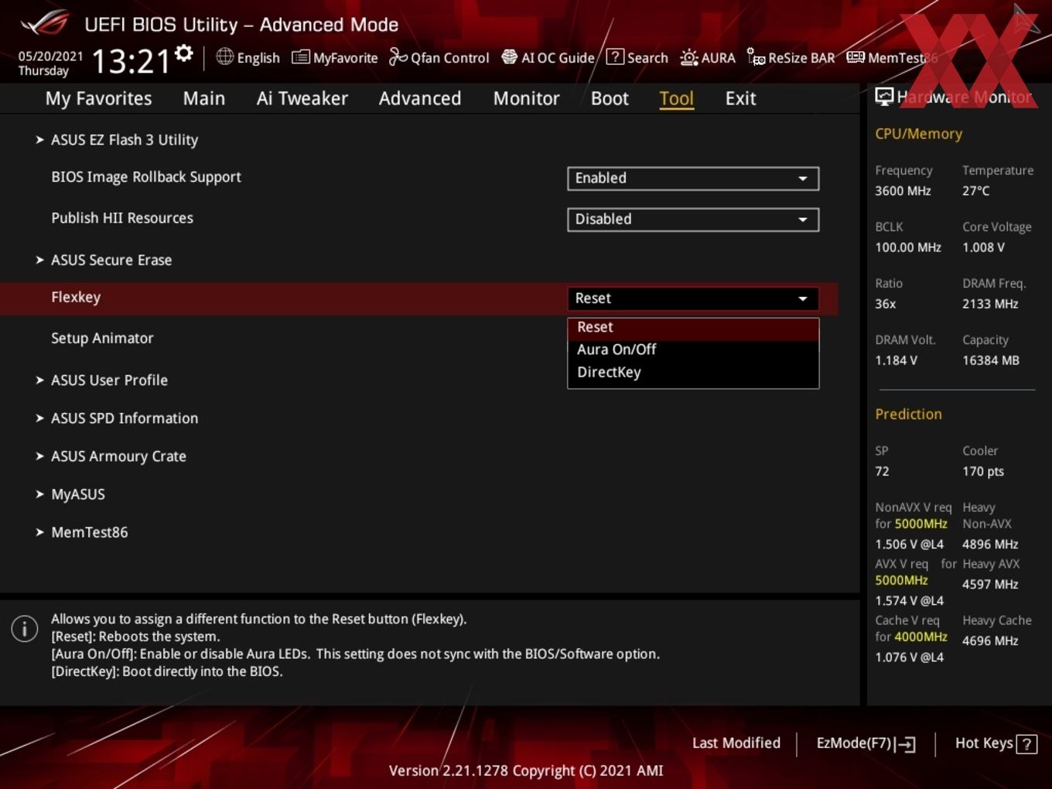Choose Aura On/Off option
The width and height of the screenshot is (1052, 789).
(693, 350)
